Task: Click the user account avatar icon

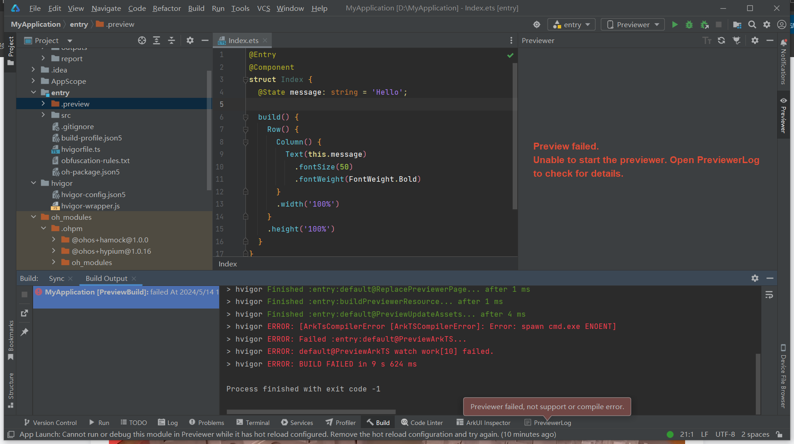Action: tap(782, 24)
